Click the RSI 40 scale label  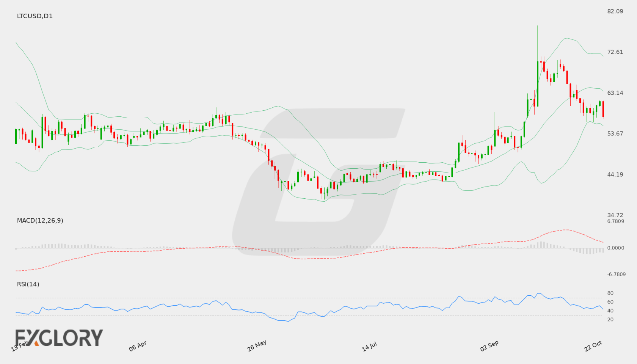[610, 311]
